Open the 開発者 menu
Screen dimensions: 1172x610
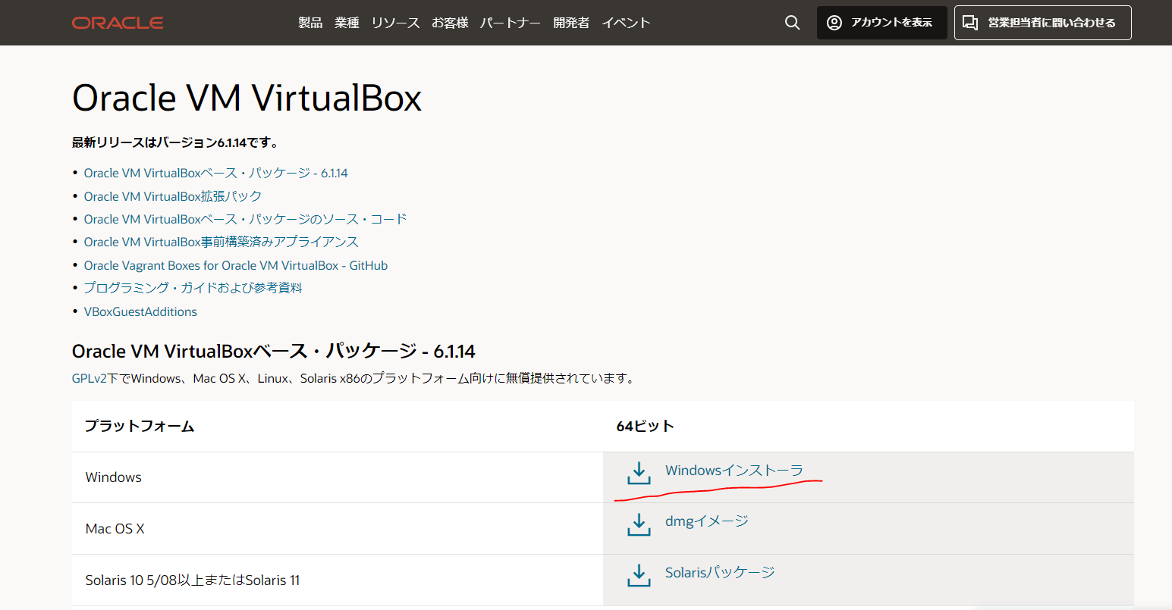571,23
